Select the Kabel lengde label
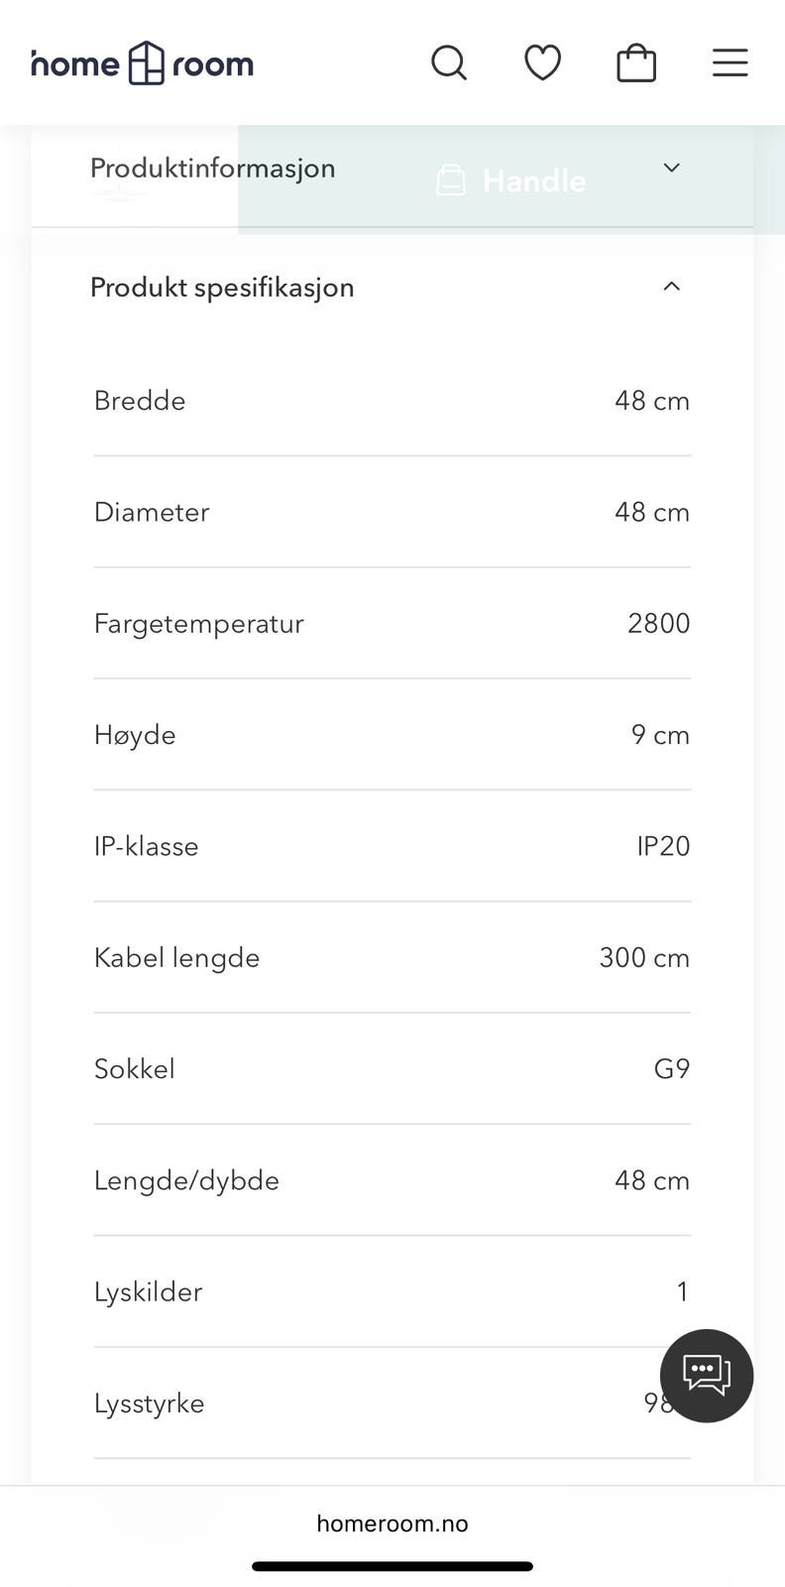The width and height of the screenshot is (785, 1587). coord(176,958)
